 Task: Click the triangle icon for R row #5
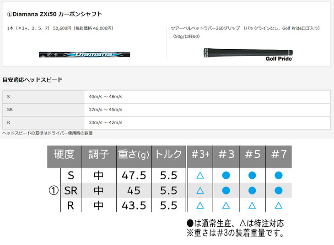(252, 205)
